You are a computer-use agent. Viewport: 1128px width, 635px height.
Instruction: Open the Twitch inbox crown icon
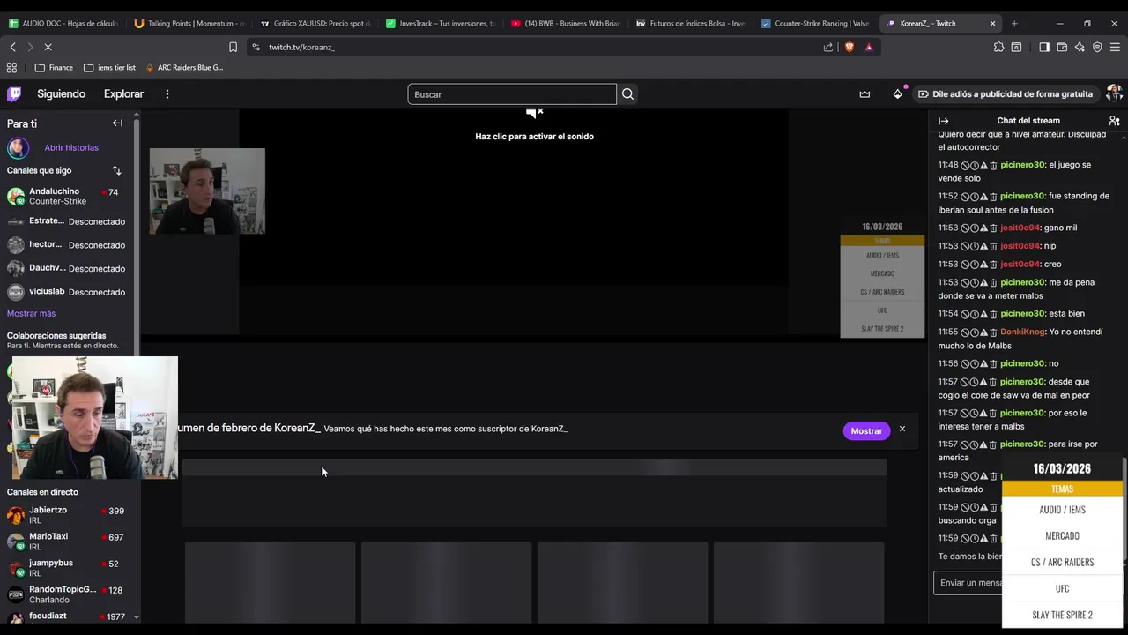(865, 94)
